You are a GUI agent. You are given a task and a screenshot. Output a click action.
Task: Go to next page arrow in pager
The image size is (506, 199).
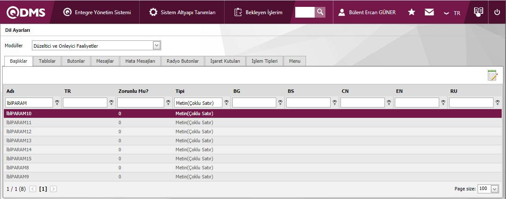click(x=53, y=189)
